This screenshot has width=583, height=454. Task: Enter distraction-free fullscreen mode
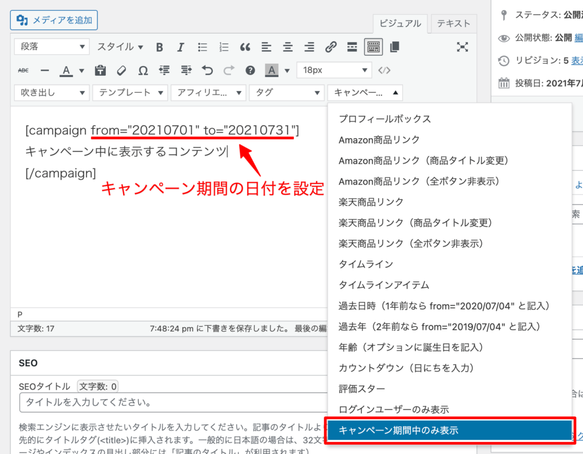[x=462, y=47]
